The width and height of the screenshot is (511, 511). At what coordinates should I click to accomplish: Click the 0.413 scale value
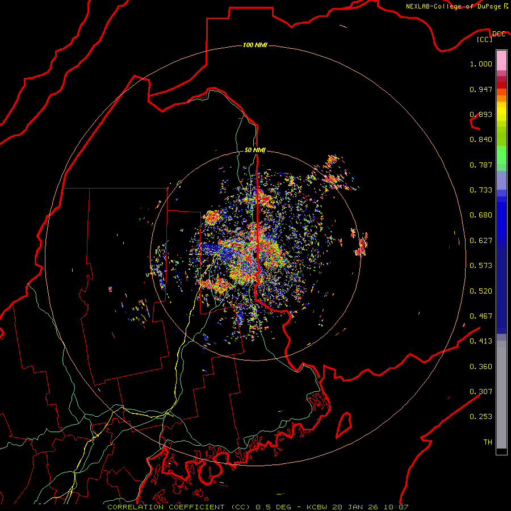click(x=481, y=341)
